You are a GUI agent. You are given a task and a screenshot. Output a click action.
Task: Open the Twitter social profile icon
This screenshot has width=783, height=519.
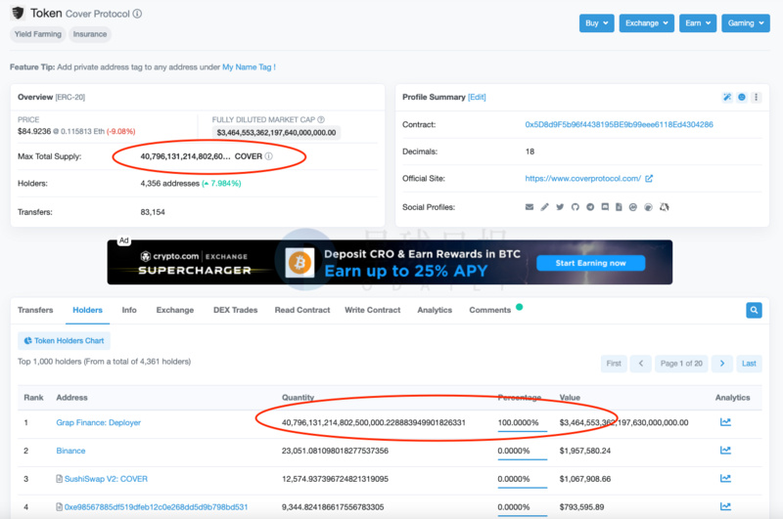(560, 207)
